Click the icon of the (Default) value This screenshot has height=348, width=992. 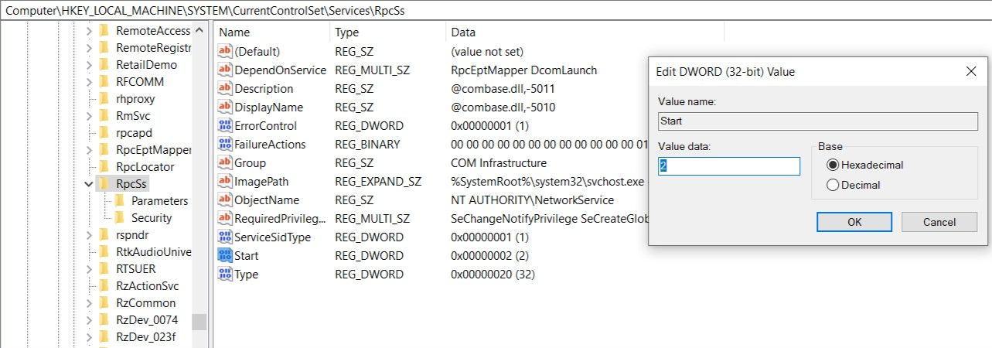225,52
